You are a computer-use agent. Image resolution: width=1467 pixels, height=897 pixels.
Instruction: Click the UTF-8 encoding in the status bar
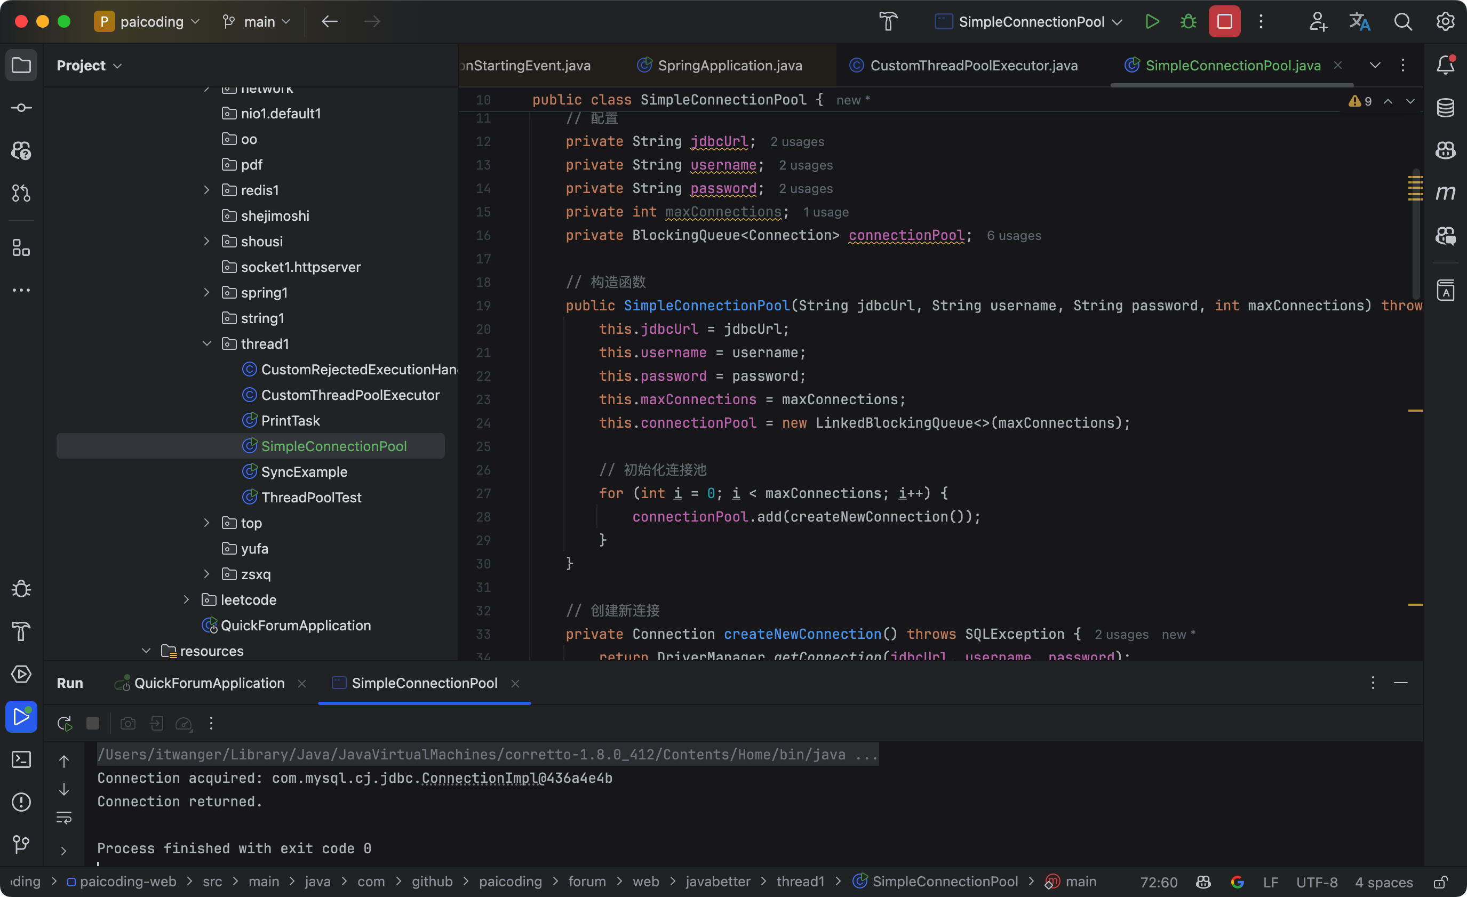[1317, 882]
